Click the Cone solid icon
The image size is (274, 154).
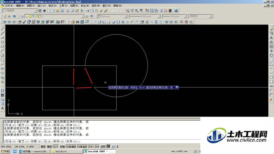point(109,22)
